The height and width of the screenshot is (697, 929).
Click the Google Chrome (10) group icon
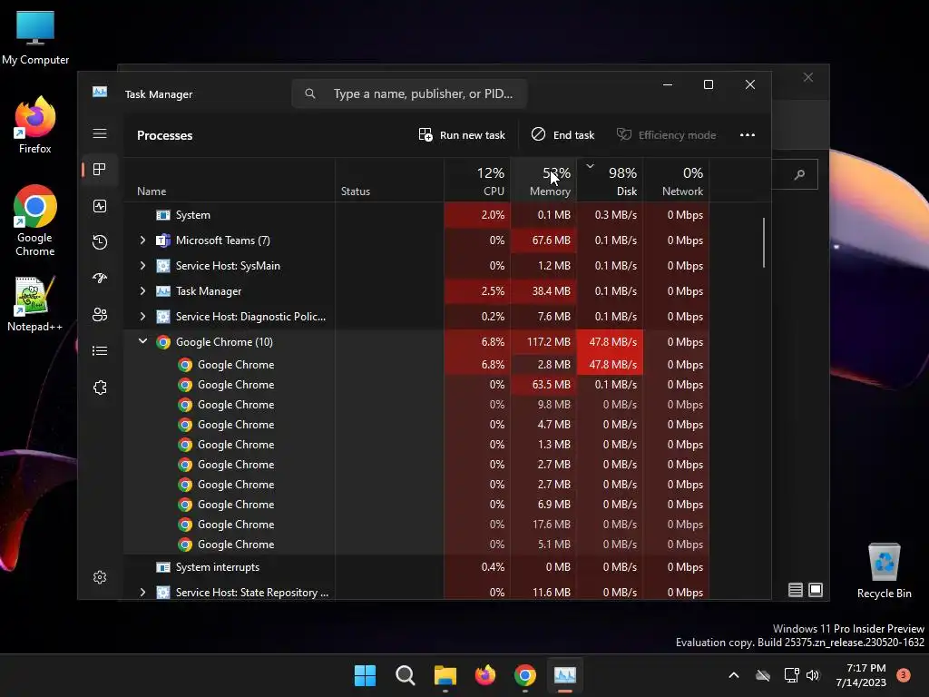(163, 342)
